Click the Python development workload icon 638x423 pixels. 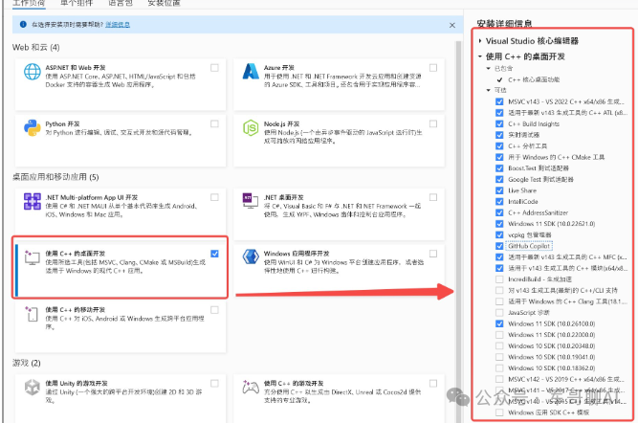[x=33, y=128]
